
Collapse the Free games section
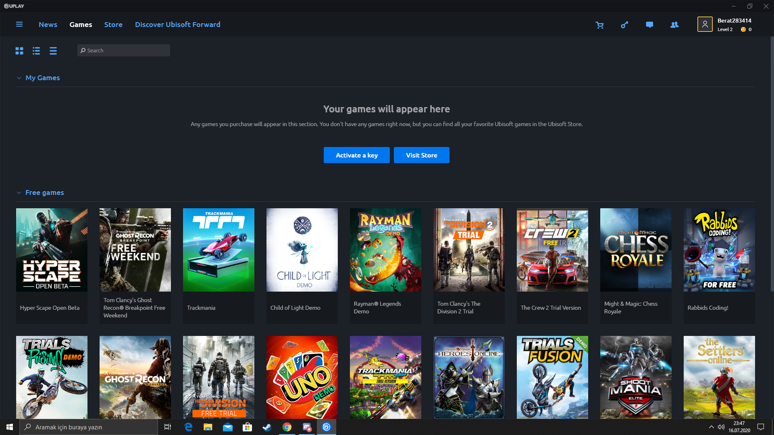[x=19, y=193]
